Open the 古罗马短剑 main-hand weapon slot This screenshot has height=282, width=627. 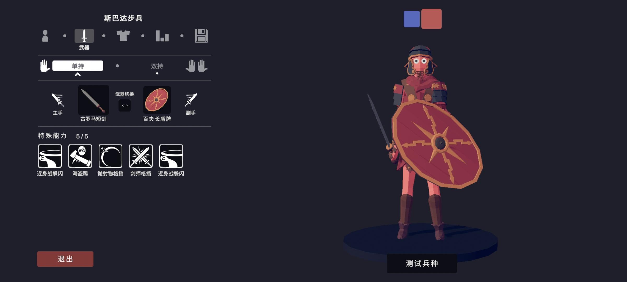(93, 100)
